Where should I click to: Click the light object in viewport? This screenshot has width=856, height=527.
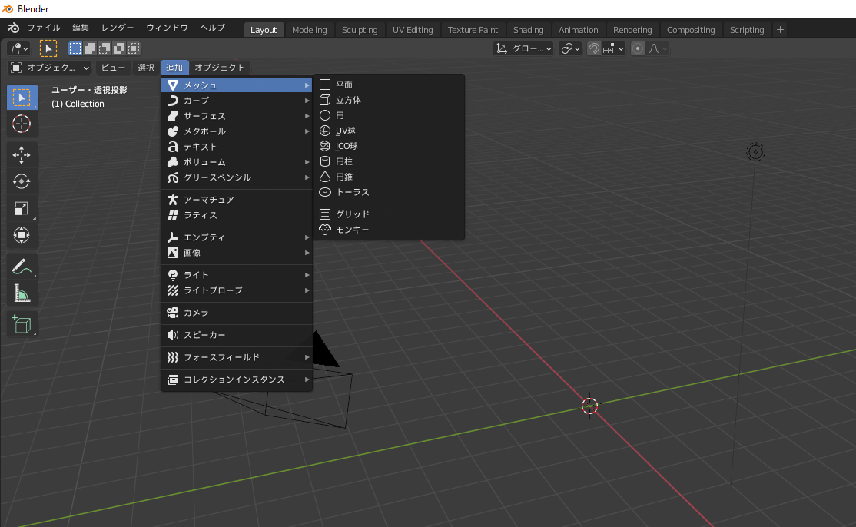click(755, 151)
